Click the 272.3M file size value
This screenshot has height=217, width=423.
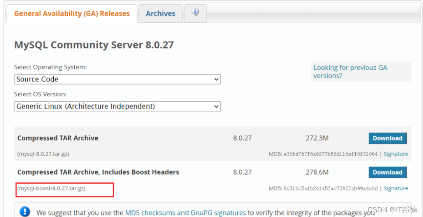click(x=317, y=138)
